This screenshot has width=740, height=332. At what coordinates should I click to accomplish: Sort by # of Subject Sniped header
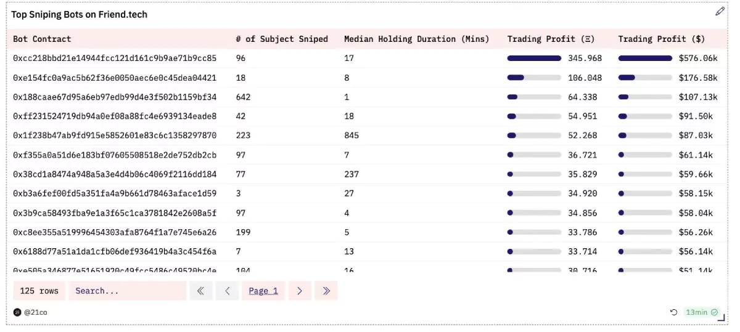click(282, 39)
